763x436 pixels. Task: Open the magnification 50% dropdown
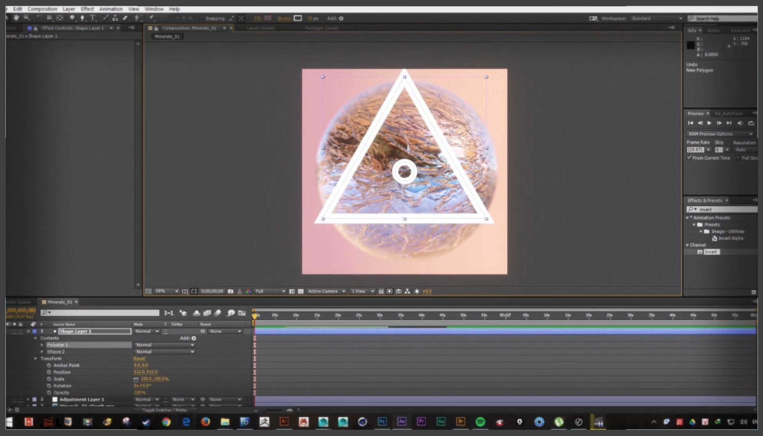coord(166,291)
